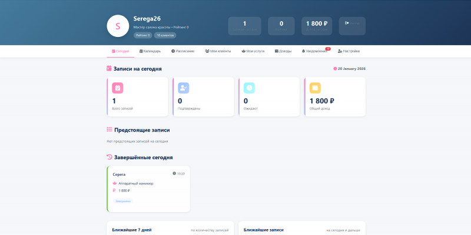
Task: Open the Доходы tab
Action: click(x=283, y=51)
